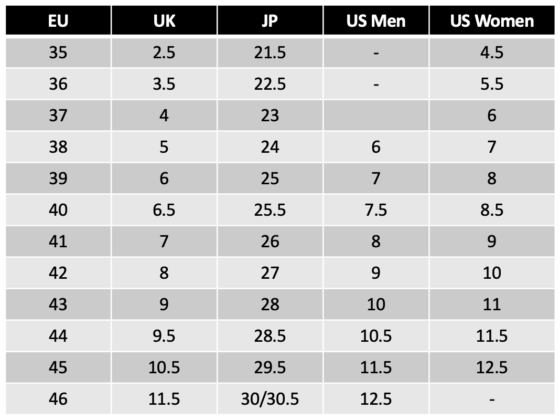The width and height of the screenshot is (560, 420).
Task: Click the US Women column header
Action: [492, 21]
